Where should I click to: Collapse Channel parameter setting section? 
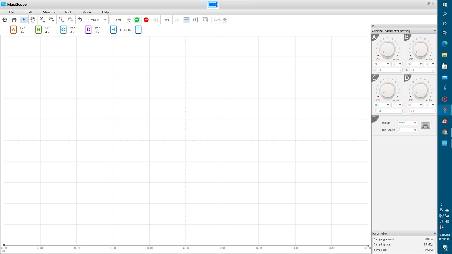pos(435,31)
